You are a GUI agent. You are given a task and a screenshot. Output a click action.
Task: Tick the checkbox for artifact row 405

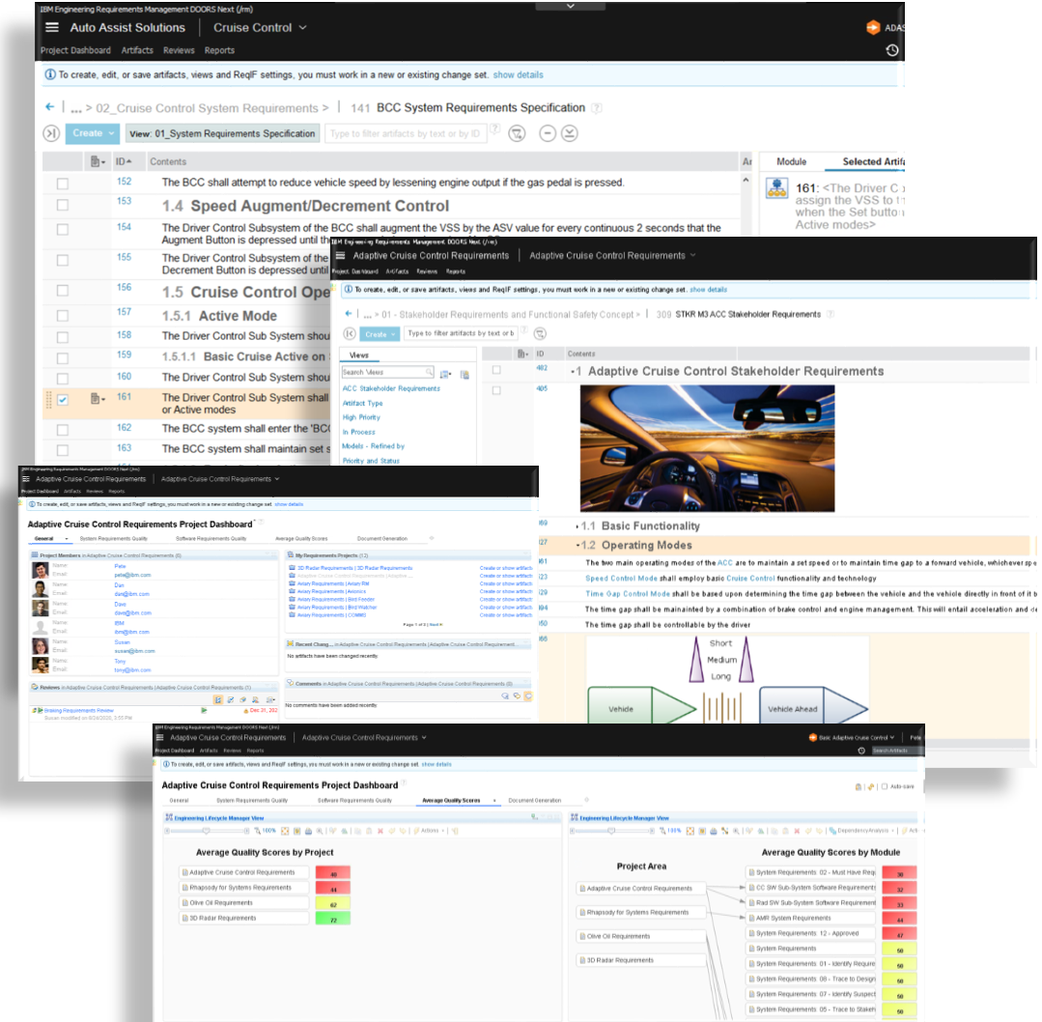pyautogui.click(x=496, y=390)
